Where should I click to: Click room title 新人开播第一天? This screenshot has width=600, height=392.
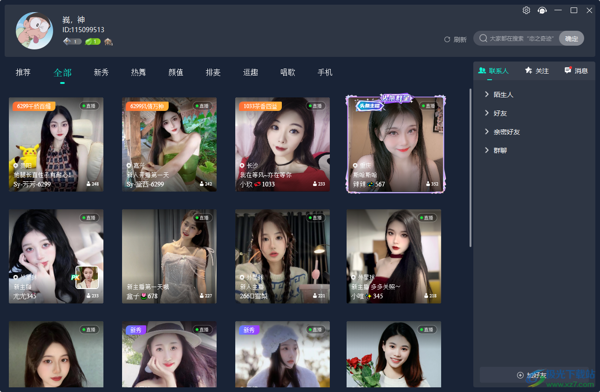click(148, 175)
